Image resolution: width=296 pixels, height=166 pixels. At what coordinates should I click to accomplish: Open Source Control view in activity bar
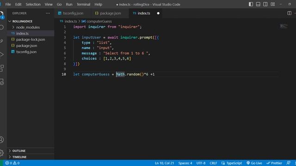pyautogui.click(x=1, y=41)
